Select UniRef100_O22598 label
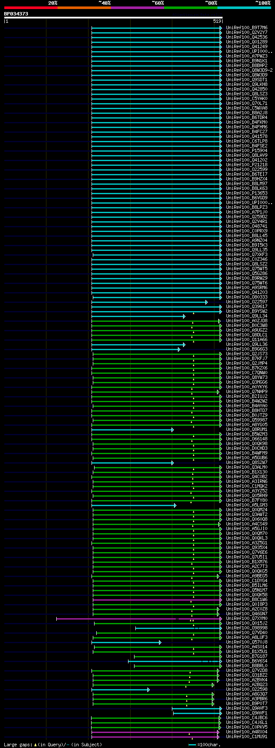The width and height of the screenshot is (275, 748). coord(247,690)
